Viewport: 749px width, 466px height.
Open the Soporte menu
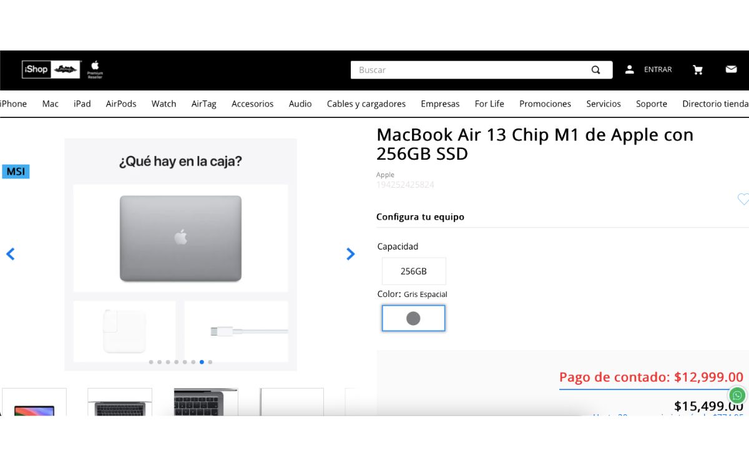coord(652,104)
